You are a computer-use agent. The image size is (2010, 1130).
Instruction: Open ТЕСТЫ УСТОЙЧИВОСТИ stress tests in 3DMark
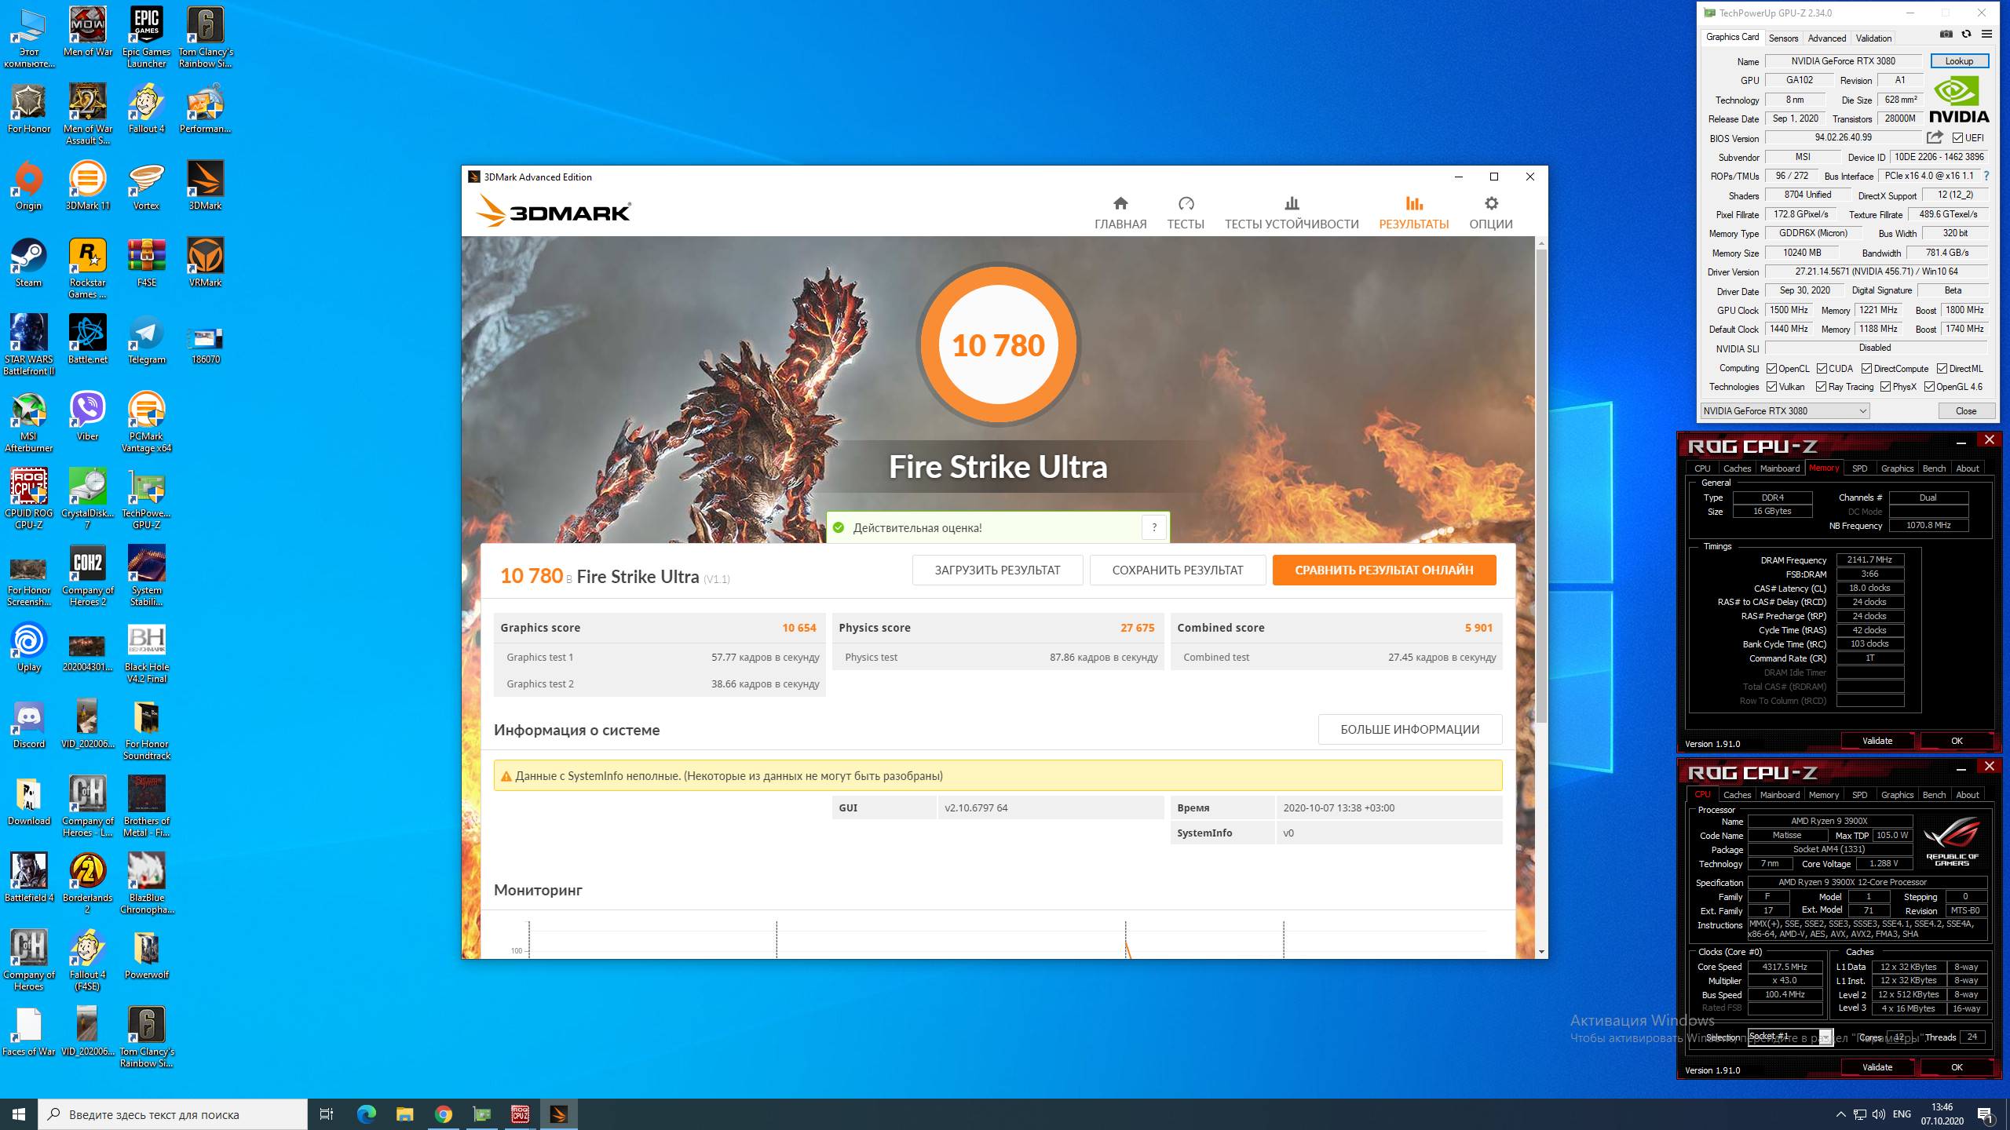tap(1292, 213)
